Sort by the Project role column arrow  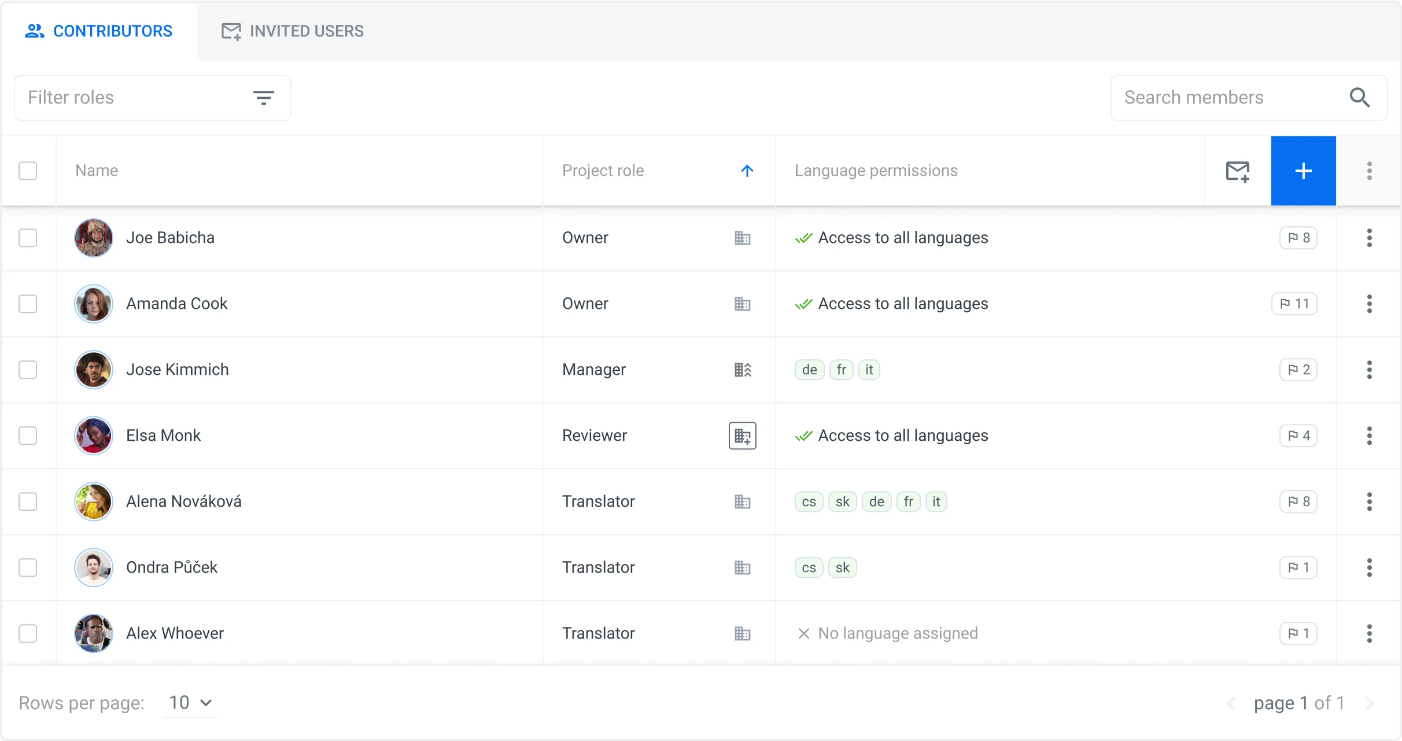[747, 171]
